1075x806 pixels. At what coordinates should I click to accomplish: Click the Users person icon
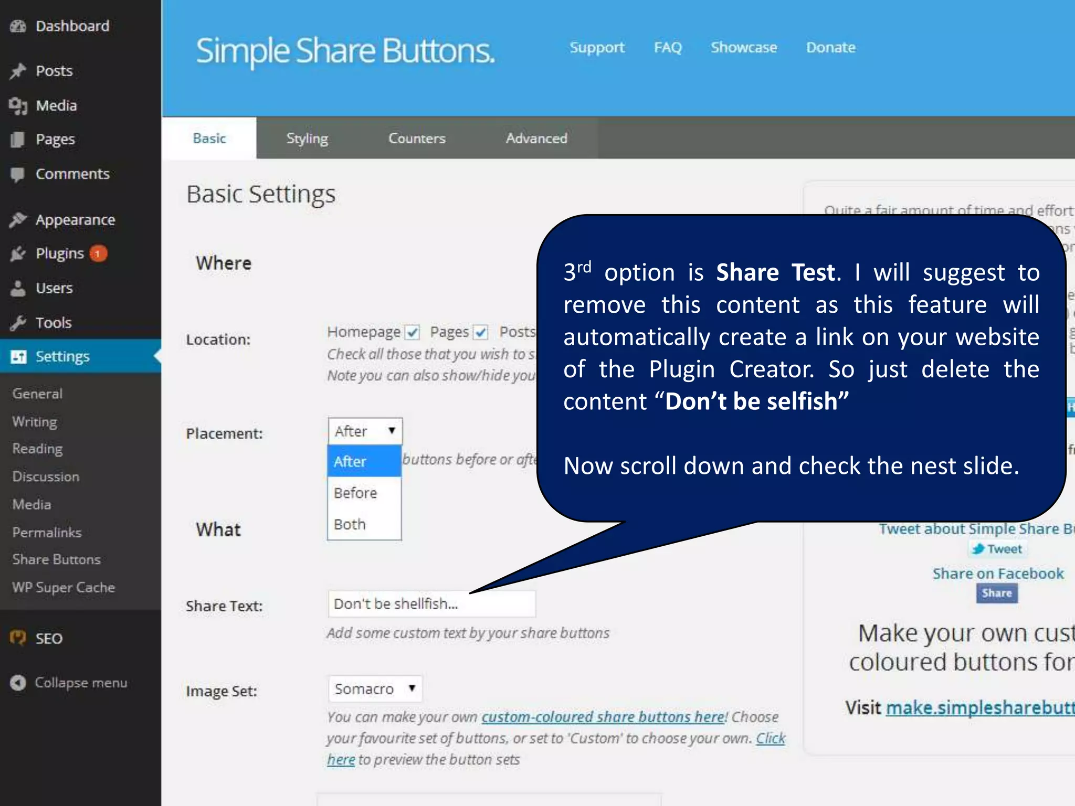pyautogui.click(x=18, y=288)
